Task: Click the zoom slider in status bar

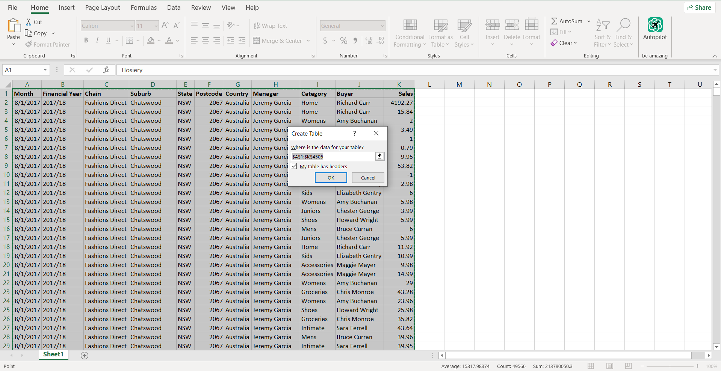Action: pyautogui.click(x=670, y=366)
